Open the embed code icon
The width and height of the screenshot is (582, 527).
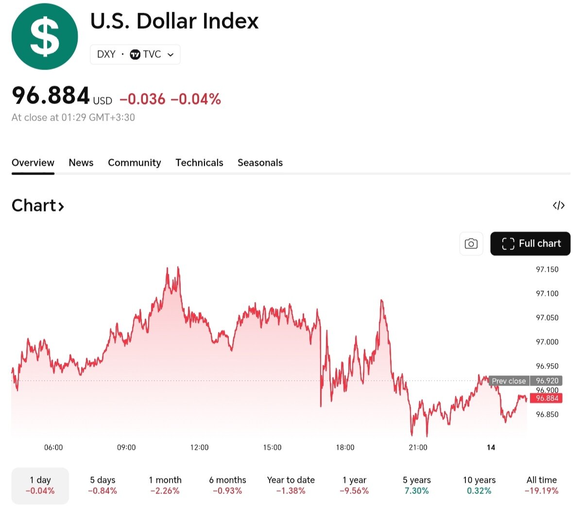click(x=559, y=206)
